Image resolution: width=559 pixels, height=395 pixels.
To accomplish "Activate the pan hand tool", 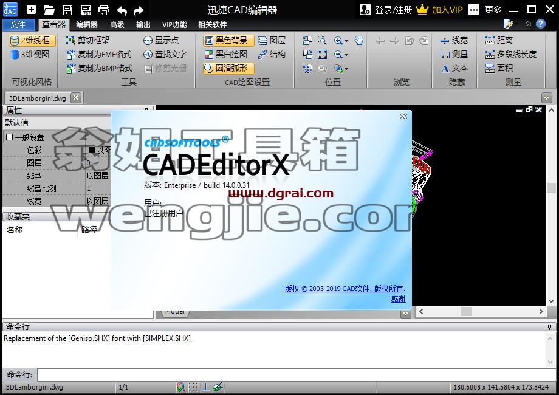I will click(x=359, y=40).
